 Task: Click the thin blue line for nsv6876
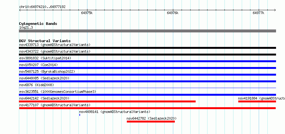tap(147, 88)
